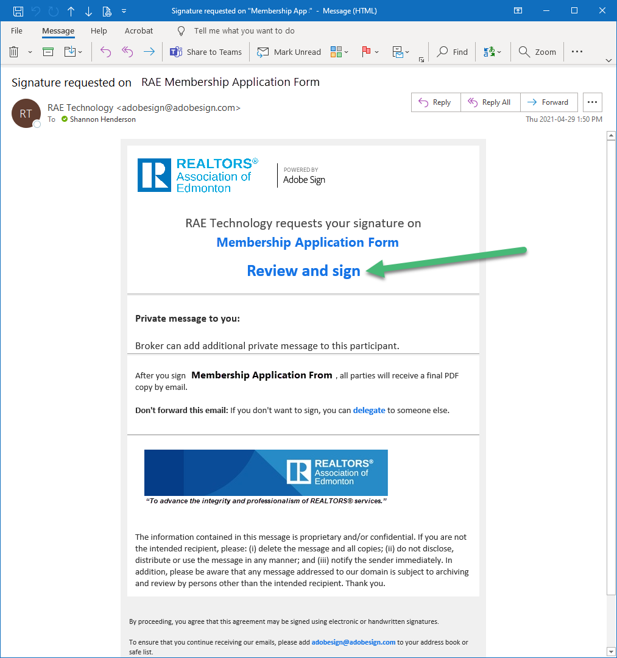Screen dimensions: 617x658
Task: Mark the message as Unread
Action: coord(289,52)
